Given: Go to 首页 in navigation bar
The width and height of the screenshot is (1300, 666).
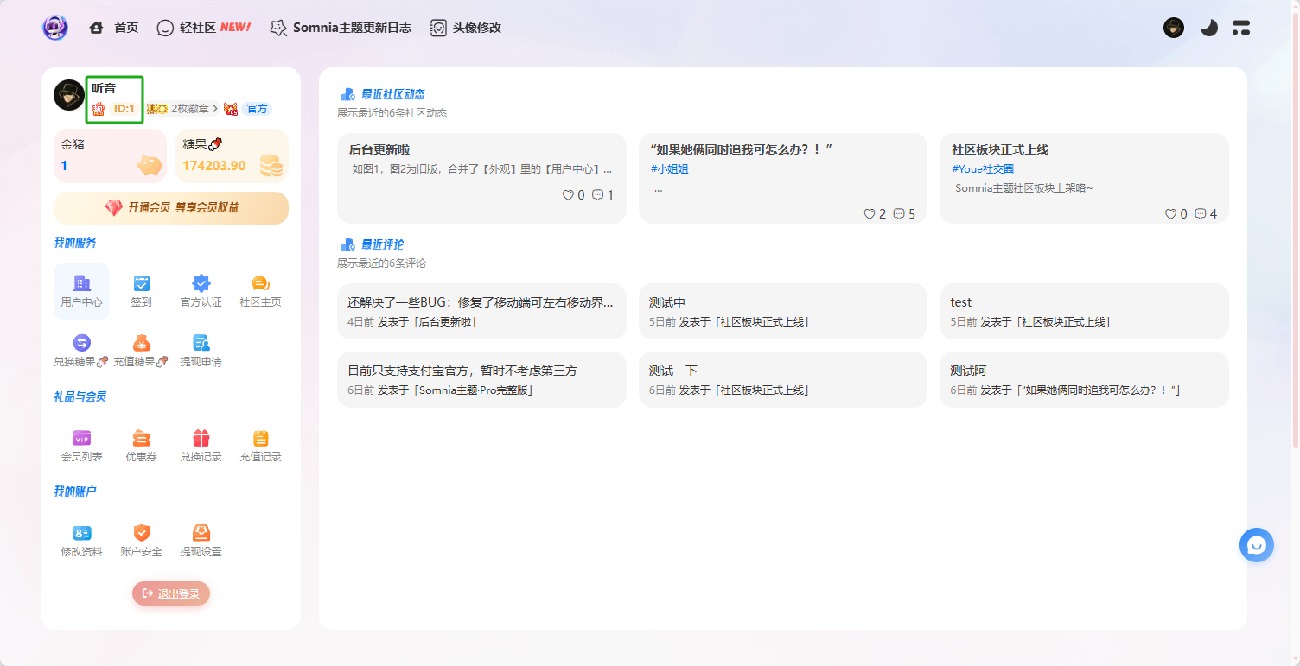Looking at the screenshot, I should [x=115, y=28].
